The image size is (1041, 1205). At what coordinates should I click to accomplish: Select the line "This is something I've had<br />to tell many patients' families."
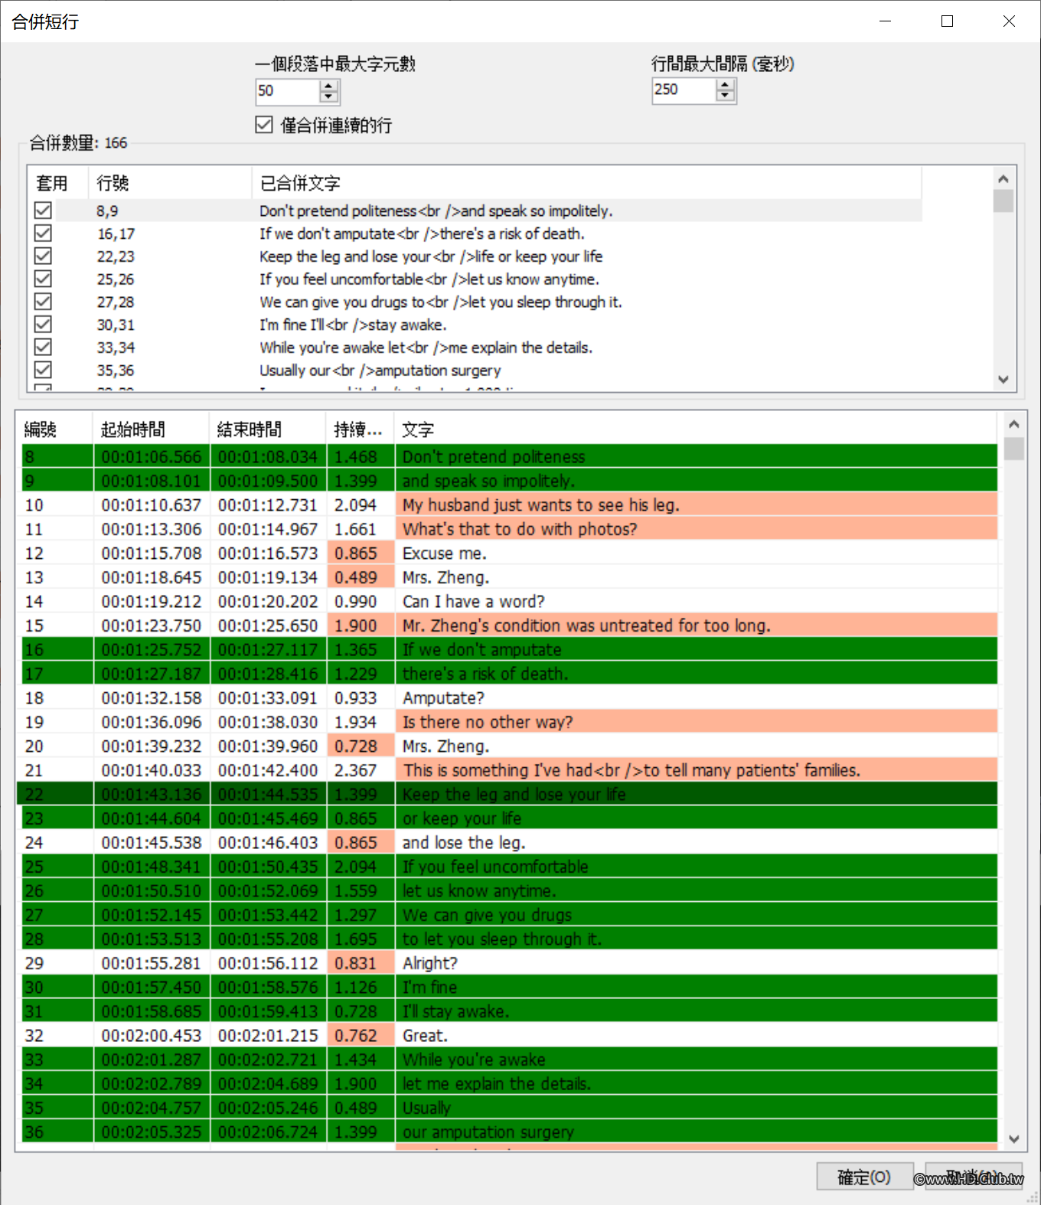[x=507, y=770]
